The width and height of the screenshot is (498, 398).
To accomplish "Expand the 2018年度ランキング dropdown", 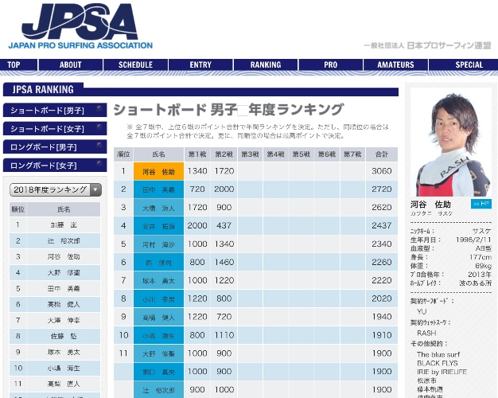I will pos(55,189).
